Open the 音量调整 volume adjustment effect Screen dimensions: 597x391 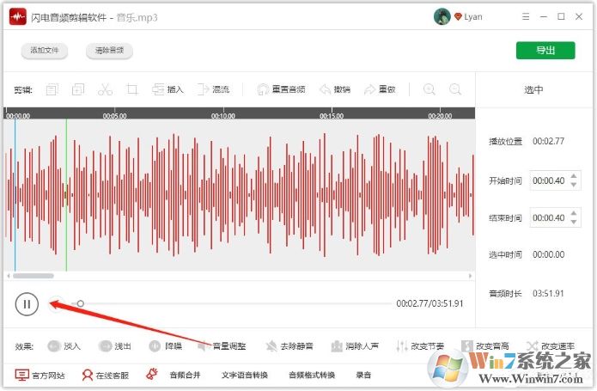click(x=222, y=346)
